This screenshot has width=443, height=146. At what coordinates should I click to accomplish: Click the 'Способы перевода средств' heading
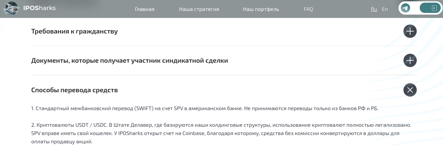tap(74, 90)
